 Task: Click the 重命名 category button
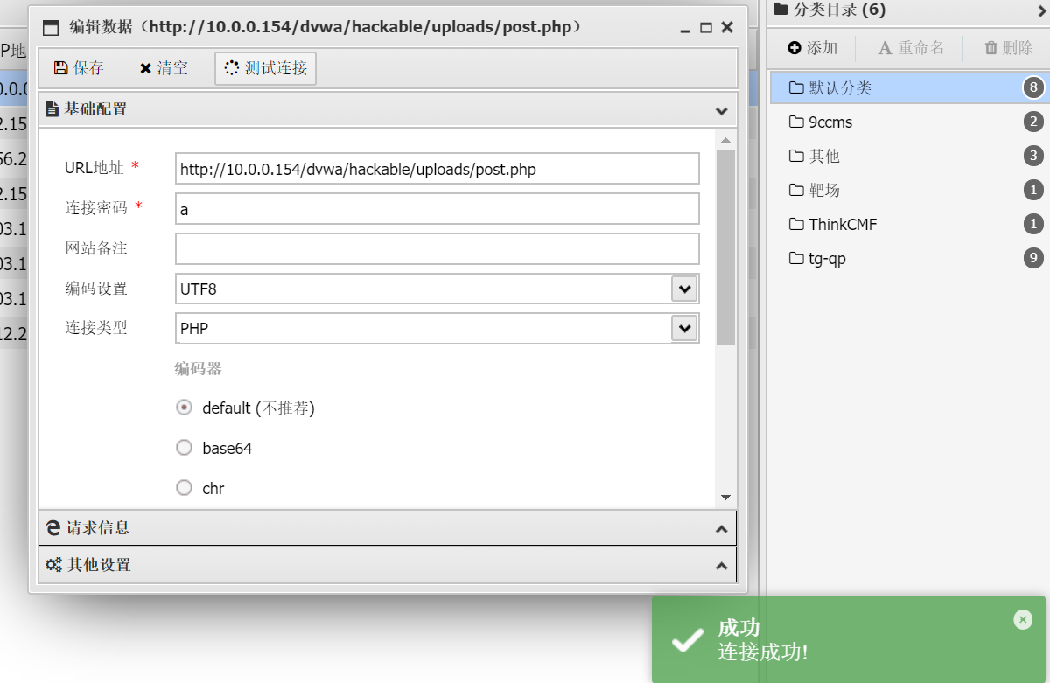coord(911,48)
